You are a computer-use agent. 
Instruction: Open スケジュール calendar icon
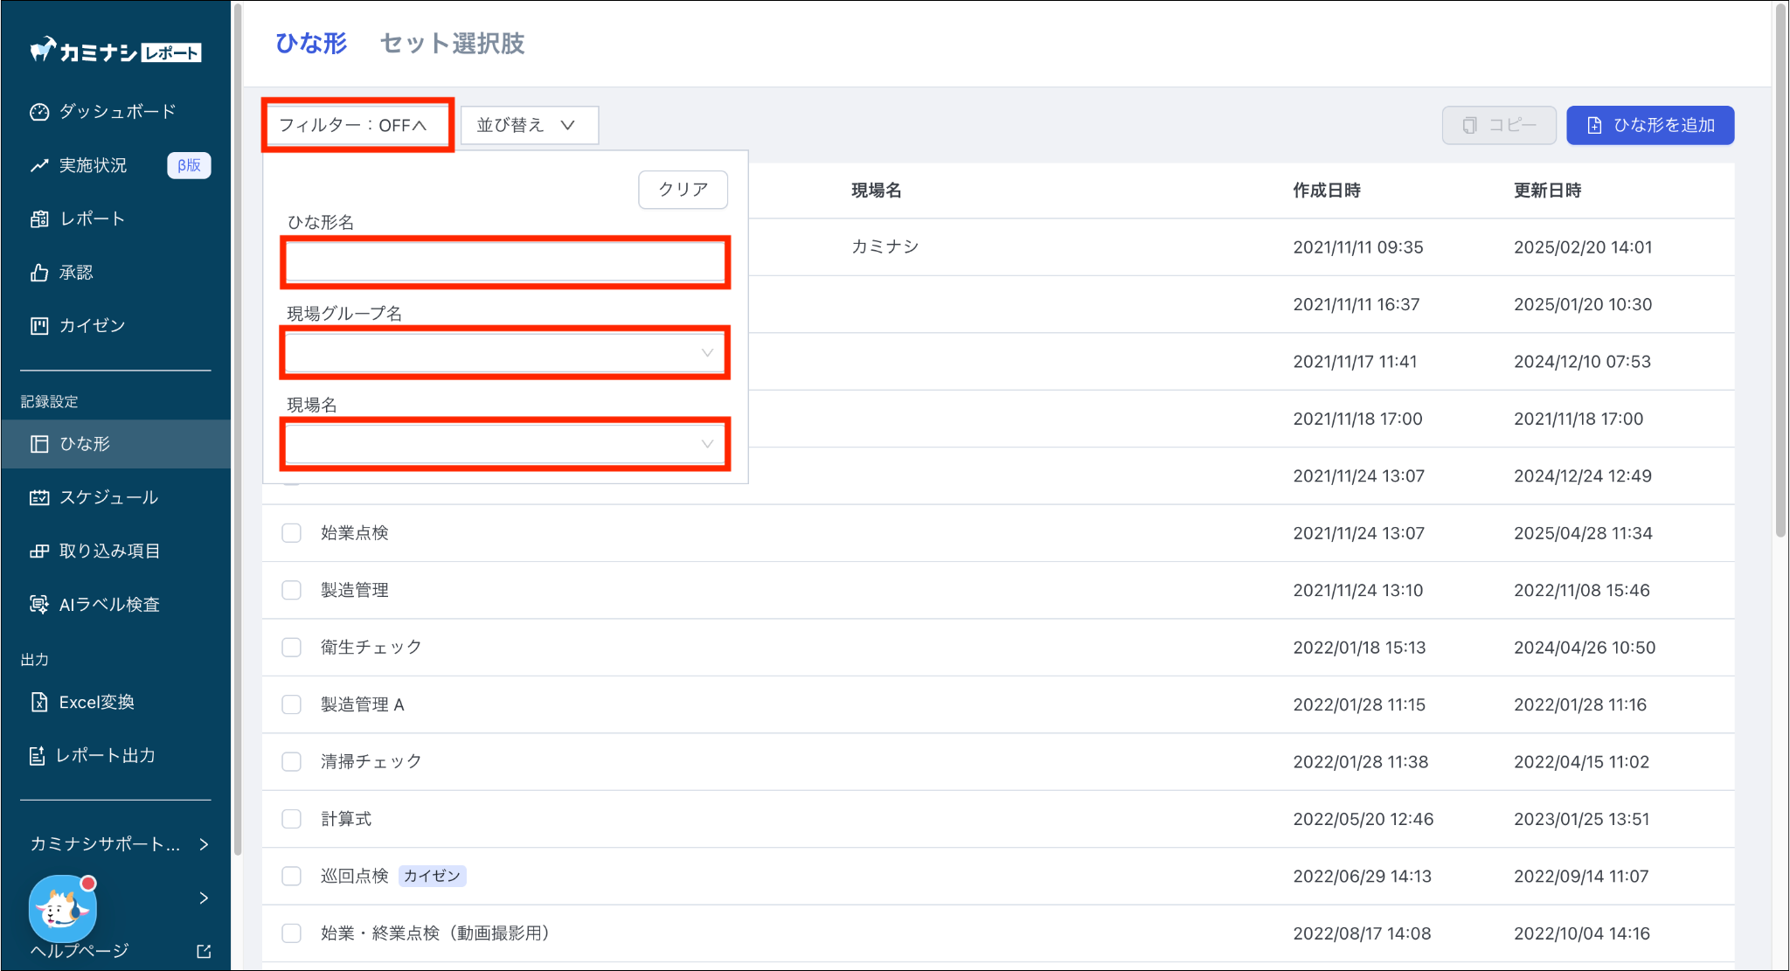(38, 497)
